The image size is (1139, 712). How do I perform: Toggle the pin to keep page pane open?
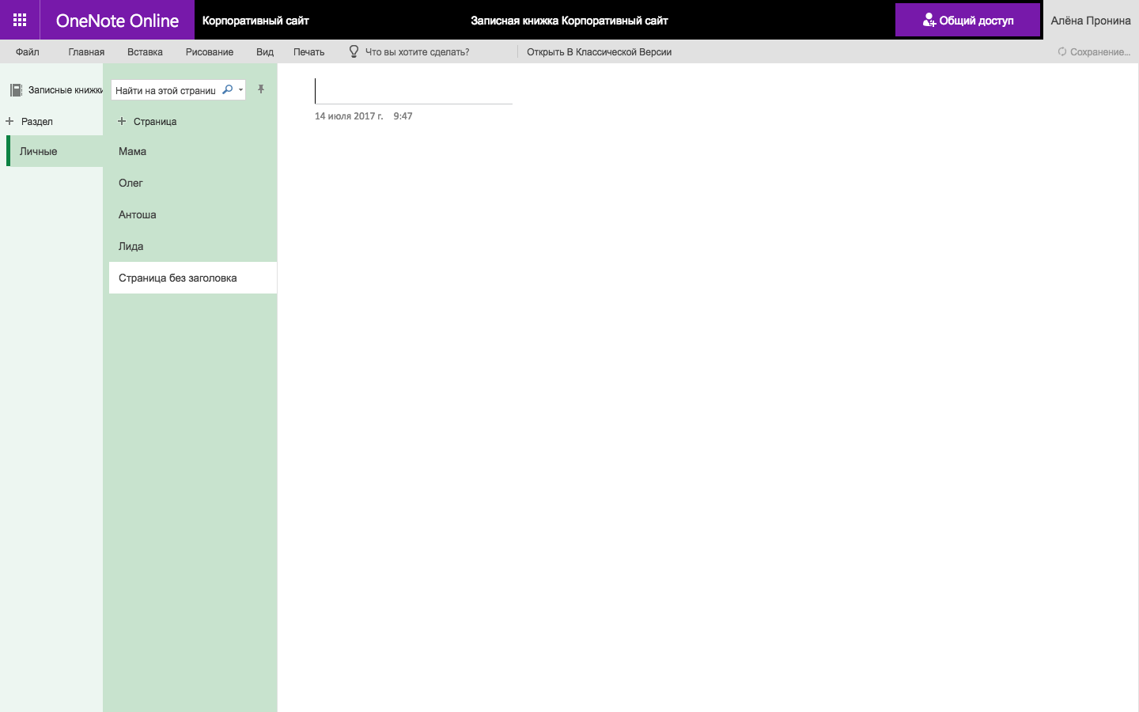(x=261, y=89)
